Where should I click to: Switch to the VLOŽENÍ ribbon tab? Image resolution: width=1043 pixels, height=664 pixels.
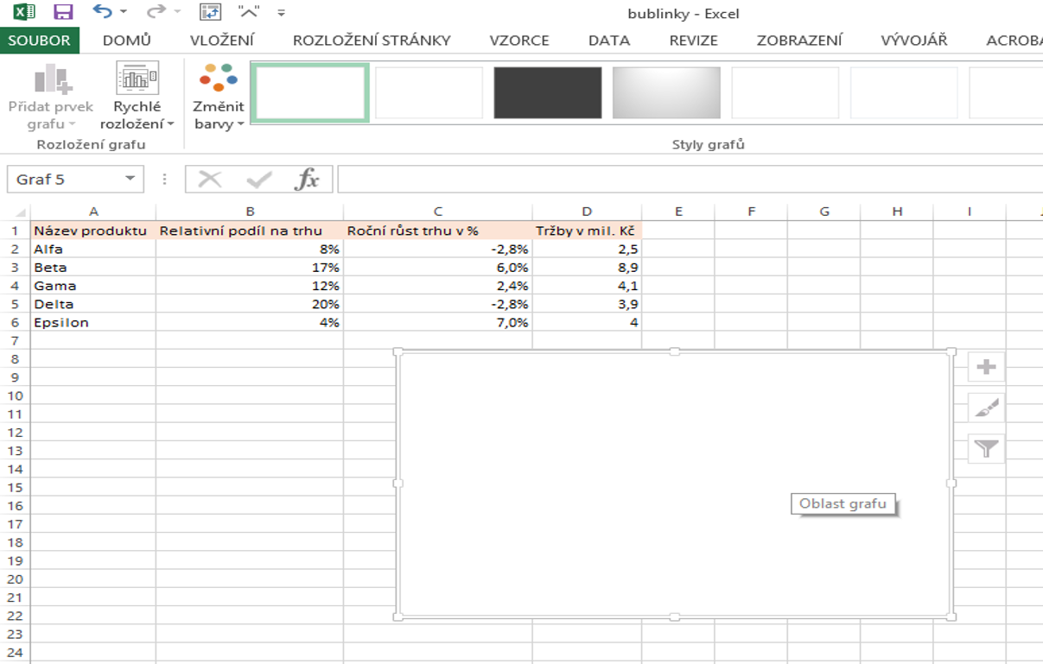(222, 40)
